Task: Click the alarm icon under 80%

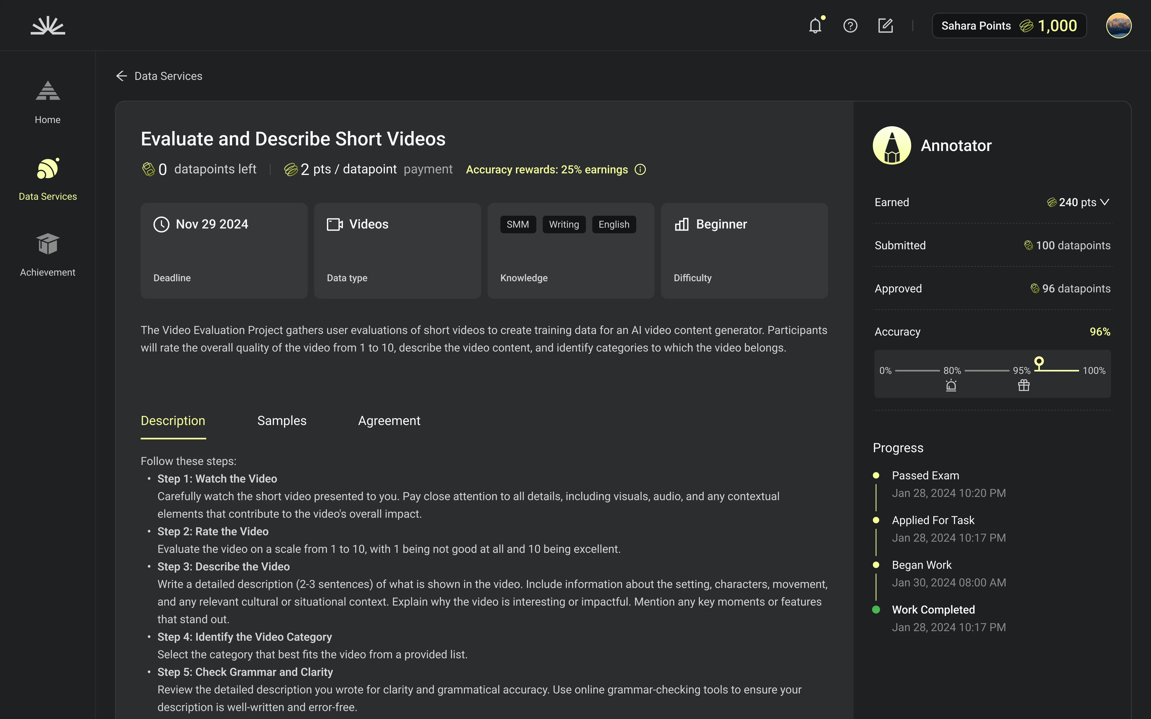Action: click(951, 385)
